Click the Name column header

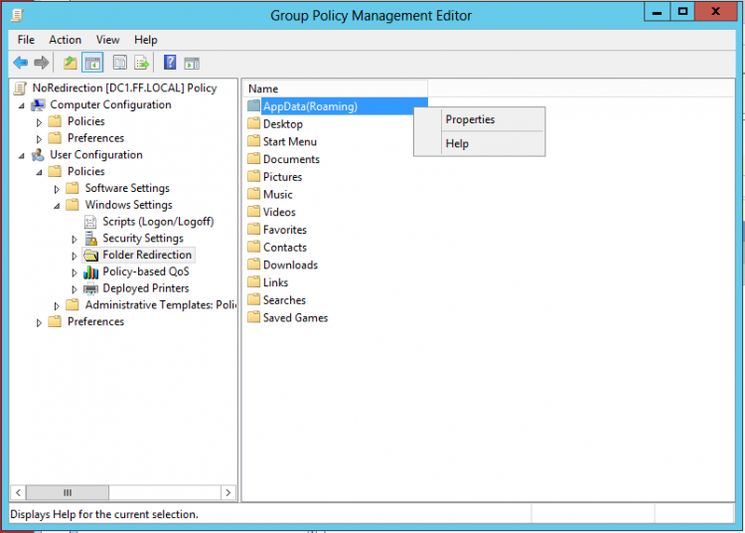pos(336,89)
